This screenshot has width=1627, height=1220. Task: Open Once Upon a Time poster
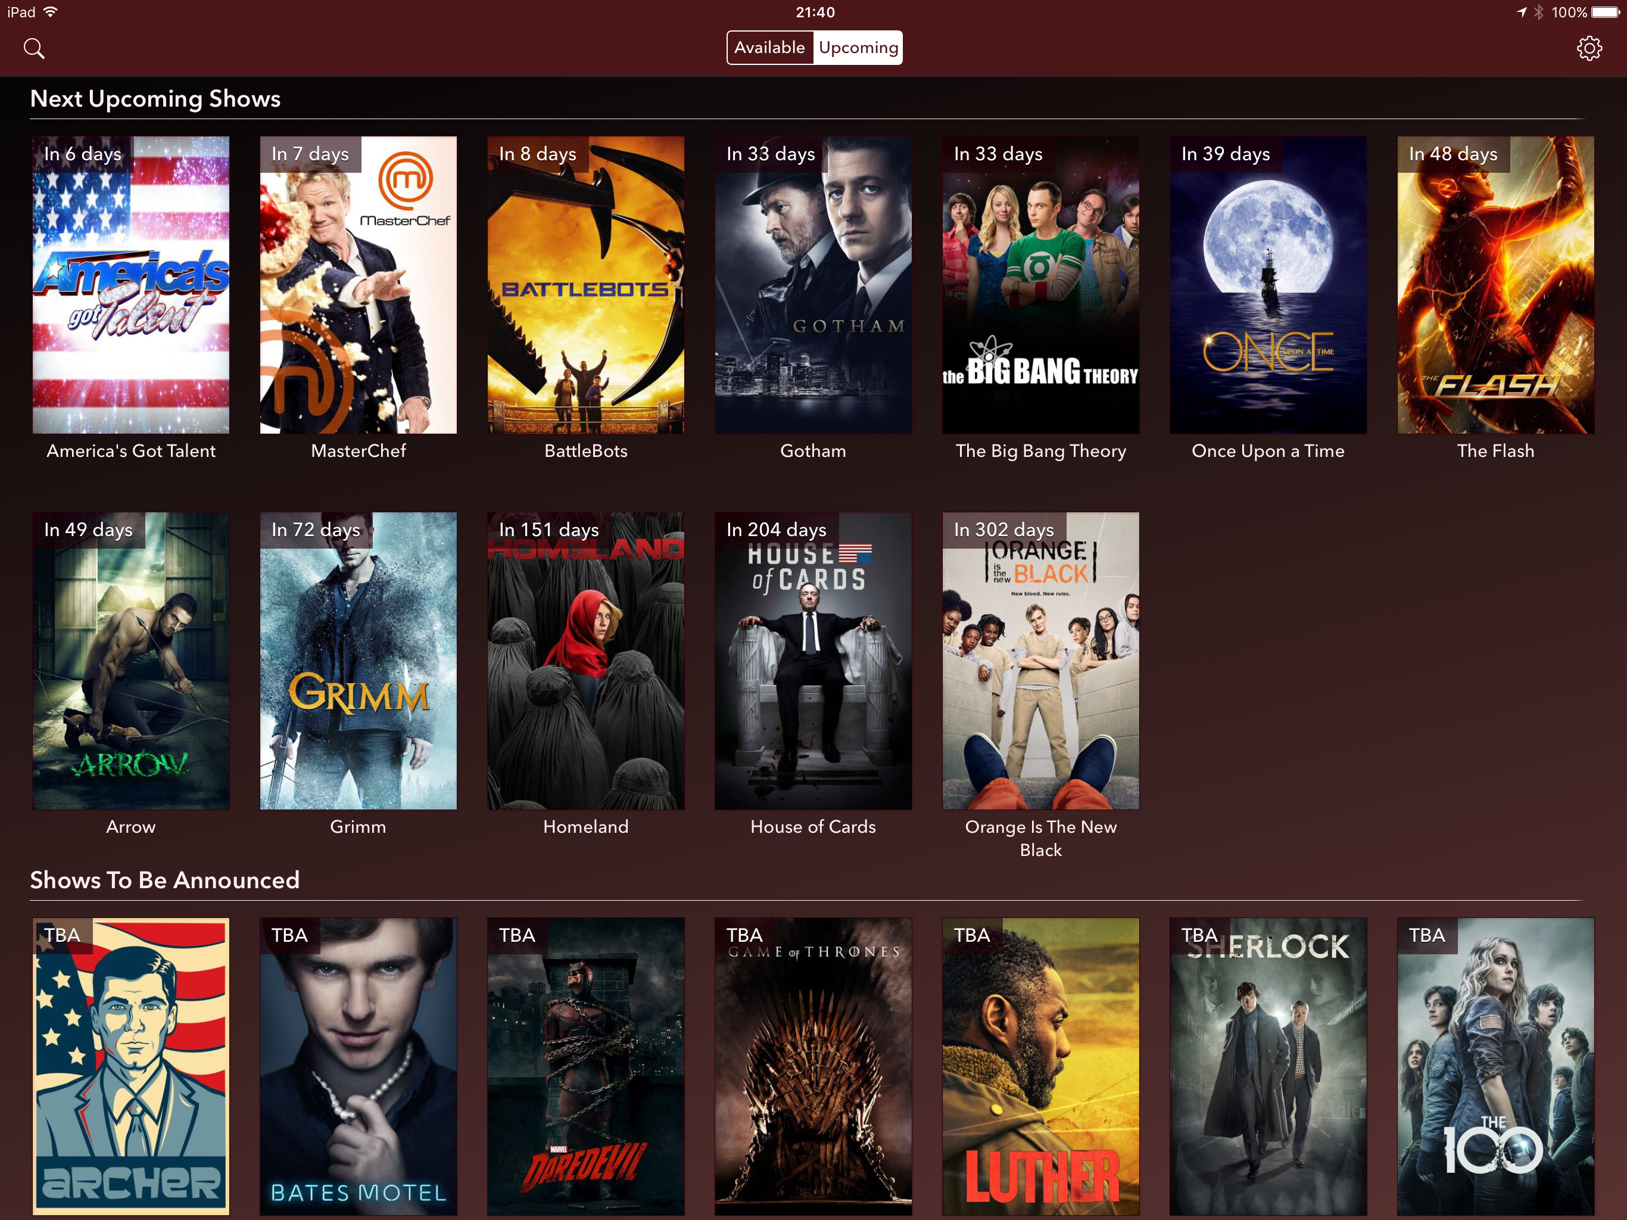[x=1268, y=285]
